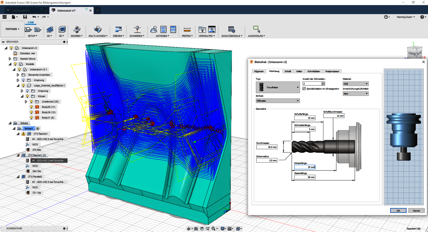Toggle visibility bulb of Body31 (8)
Image resolution: width=428 pixels, height=232 pixels.
(31, 117)
